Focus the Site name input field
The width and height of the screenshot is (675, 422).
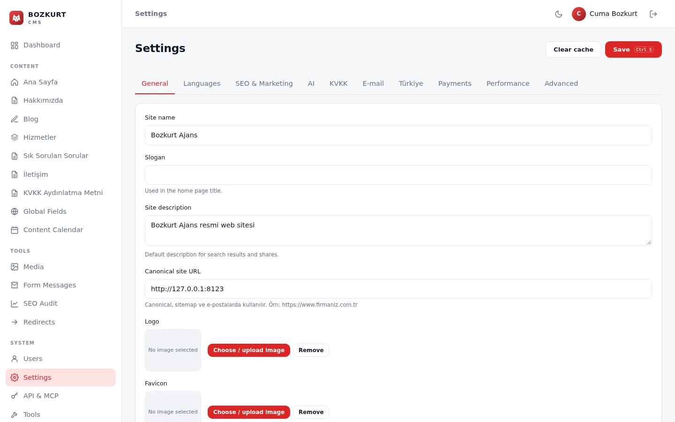pos(398,135)
